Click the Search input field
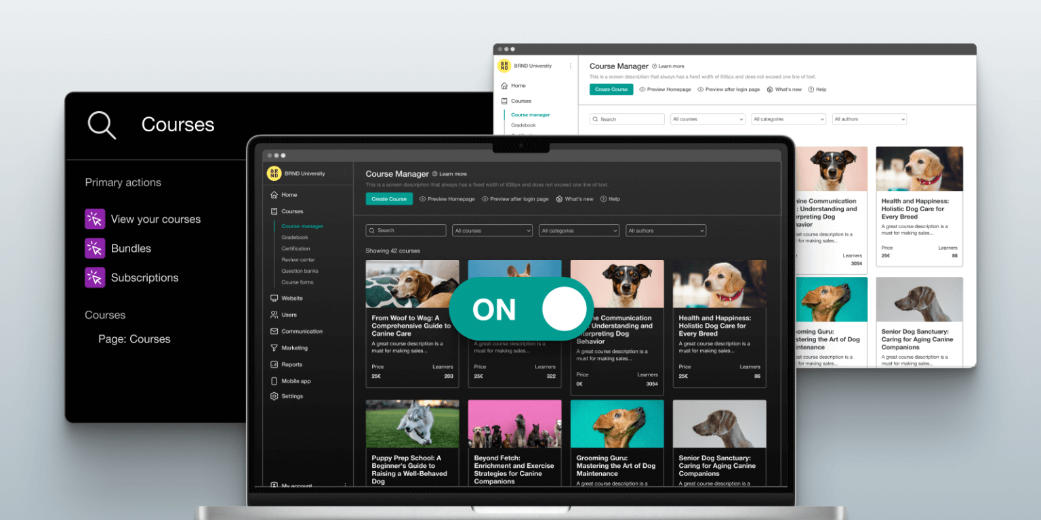Viewport: 1041px width, 520px height. [405, 230]
